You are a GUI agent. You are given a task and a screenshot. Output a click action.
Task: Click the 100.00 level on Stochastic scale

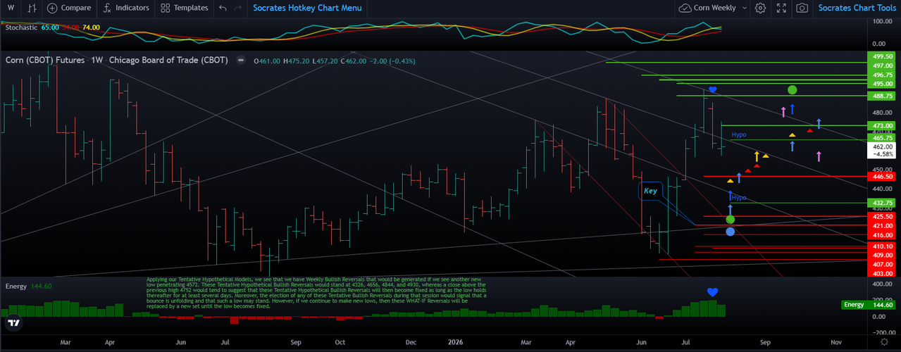point(882,22)
